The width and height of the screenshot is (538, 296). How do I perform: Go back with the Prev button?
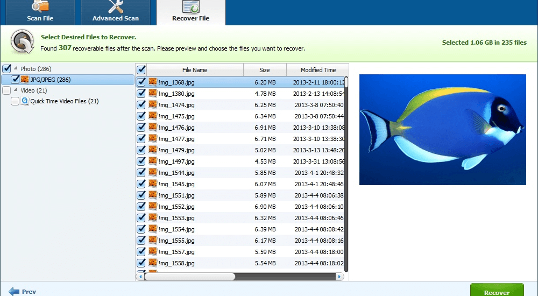(x=23, y=292)
